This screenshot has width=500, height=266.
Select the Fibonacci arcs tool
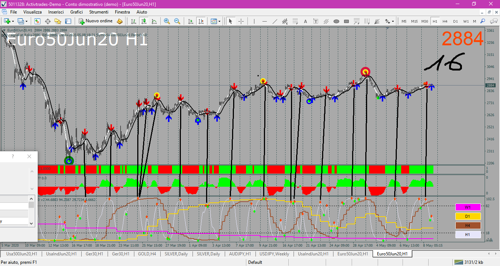click(x=357, y=21)
